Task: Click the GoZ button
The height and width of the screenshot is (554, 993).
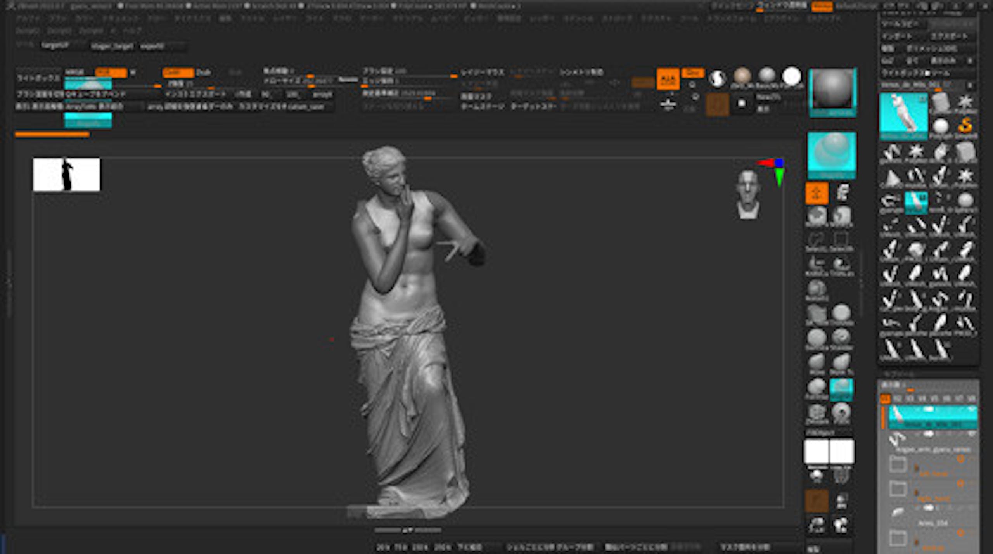Action: tap(887, 61)
